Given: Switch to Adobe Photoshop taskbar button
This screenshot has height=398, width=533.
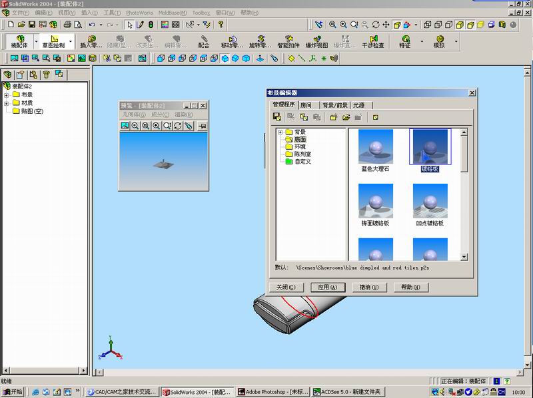Looking at the screenshot, I should (x=273, y=392).
